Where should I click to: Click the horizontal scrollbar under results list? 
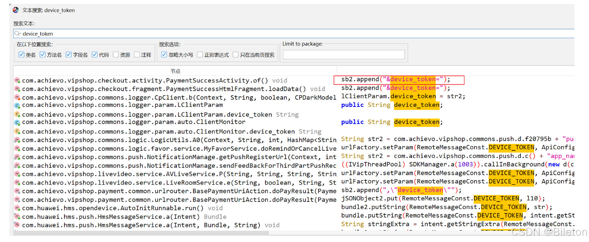pyautogui.click(x=142, y=233)
